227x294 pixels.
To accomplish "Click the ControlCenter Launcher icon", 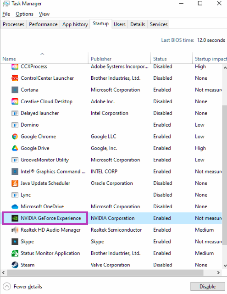I will (x=15, y=78).
